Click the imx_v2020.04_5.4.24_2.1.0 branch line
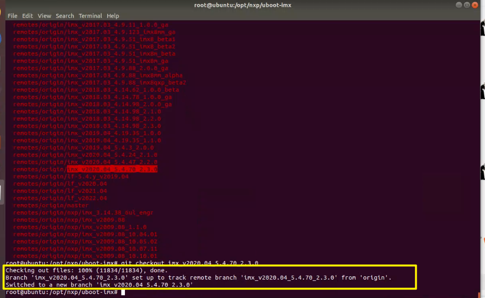The width and height of the screenshot is (485, 298). click(x=85, y=155)
